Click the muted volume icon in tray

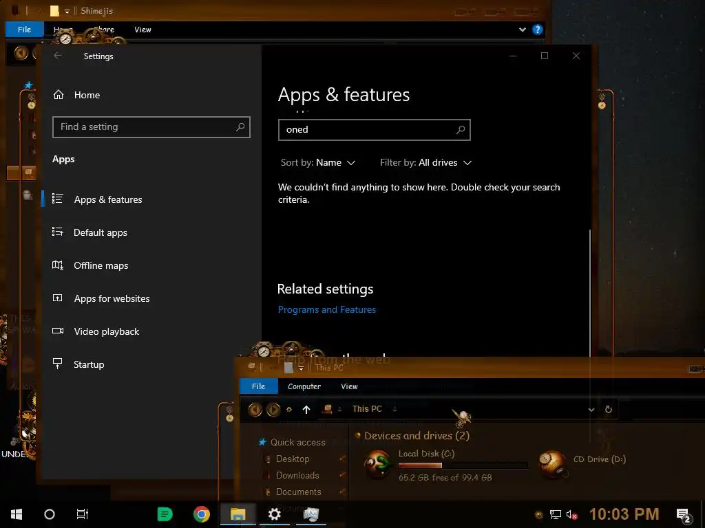tap(571, 514)
